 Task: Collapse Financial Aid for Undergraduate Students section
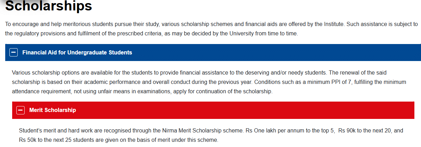click(77, 53)
